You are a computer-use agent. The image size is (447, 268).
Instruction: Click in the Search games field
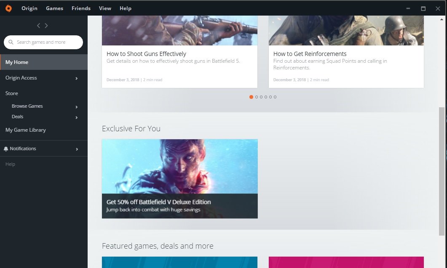[x=43, y=42]
